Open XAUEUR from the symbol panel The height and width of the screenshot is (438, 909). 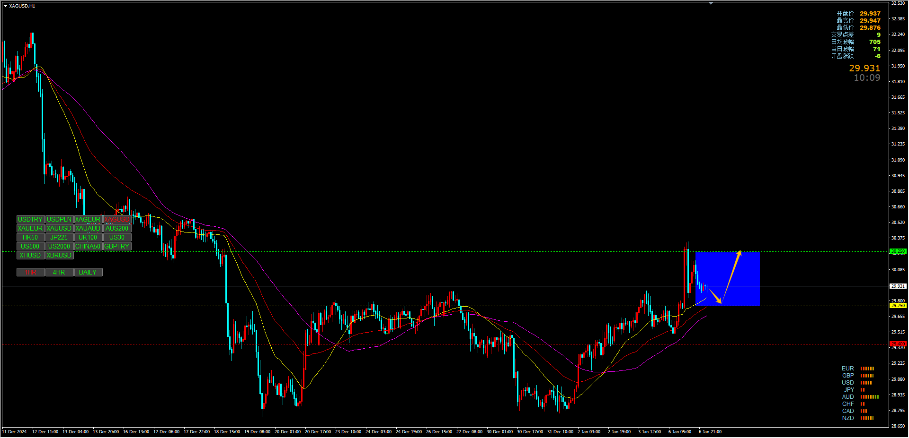30,229
